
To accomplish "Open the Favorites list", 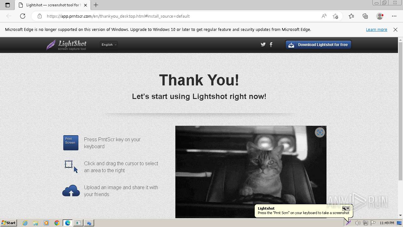I will [x=351, y=16].
